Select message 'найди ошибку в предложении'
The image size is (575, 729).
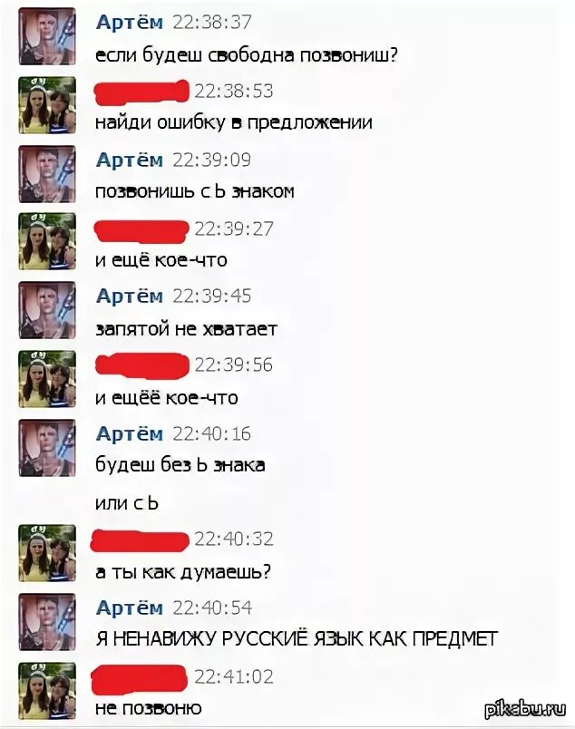[x=233, y=122]
